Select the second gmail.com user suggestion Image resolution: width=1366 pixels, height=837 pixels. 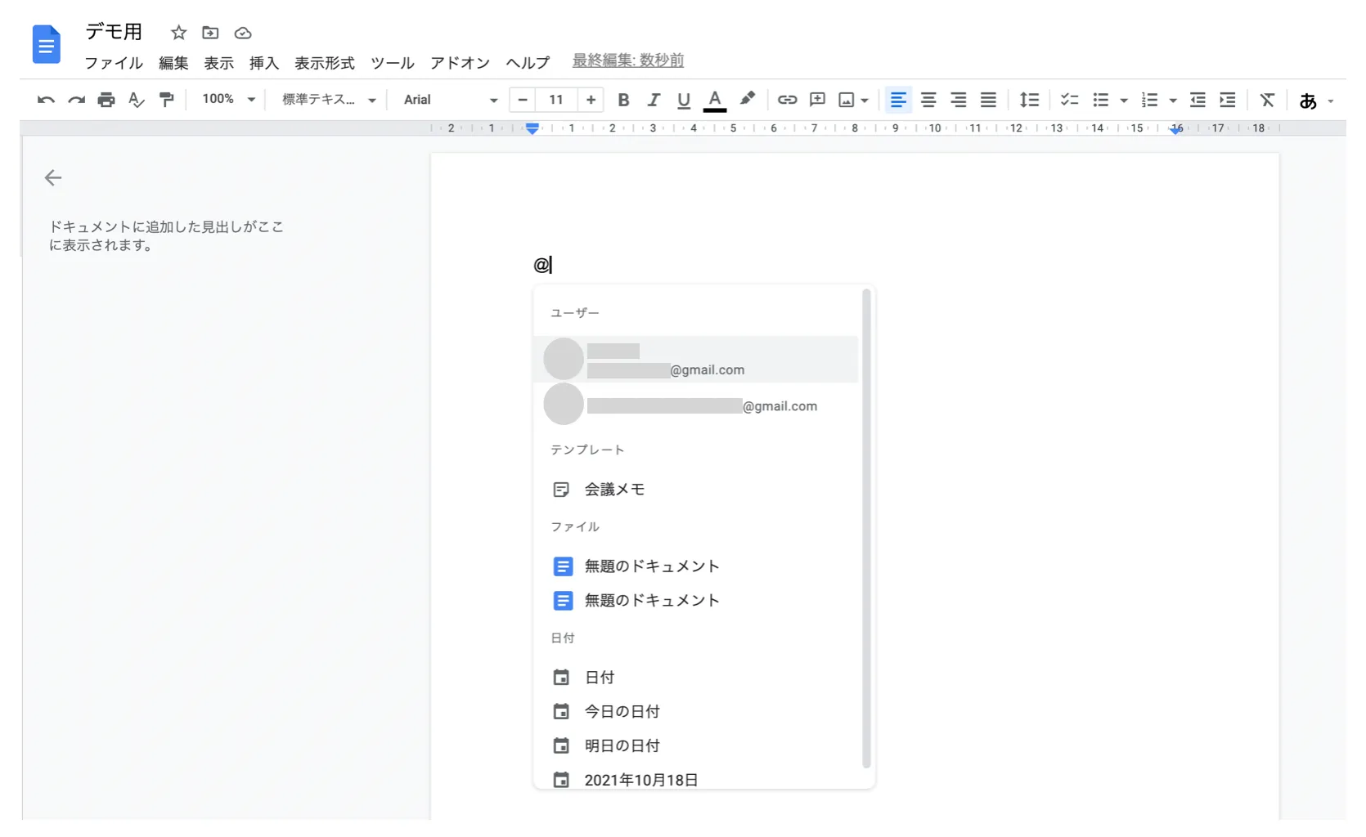696,405
